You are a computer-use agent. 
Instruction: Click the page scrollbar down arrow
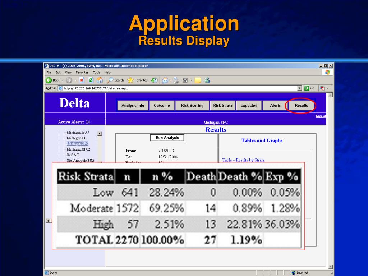tap(331, 267)
